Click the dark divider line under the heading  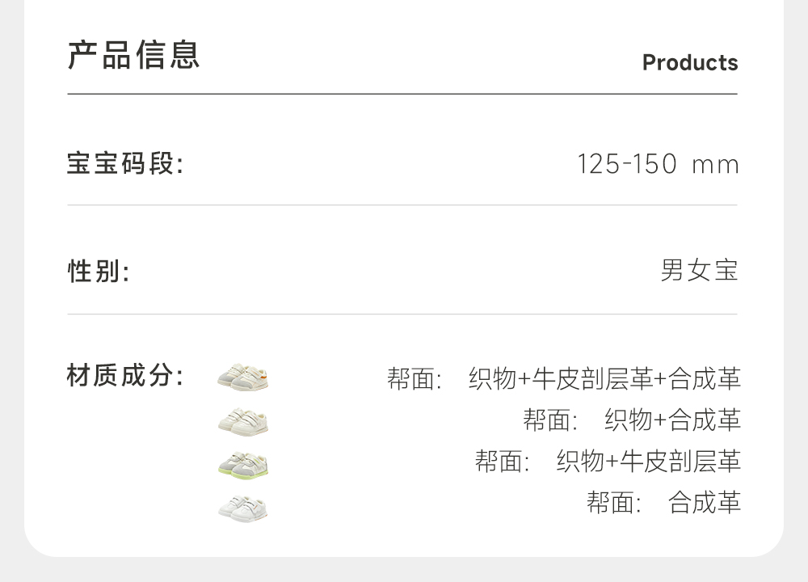(402, 95)
